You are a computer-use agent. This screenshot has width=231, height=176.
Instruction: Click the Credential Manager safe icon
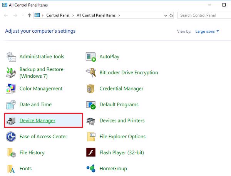coord(90,89)
